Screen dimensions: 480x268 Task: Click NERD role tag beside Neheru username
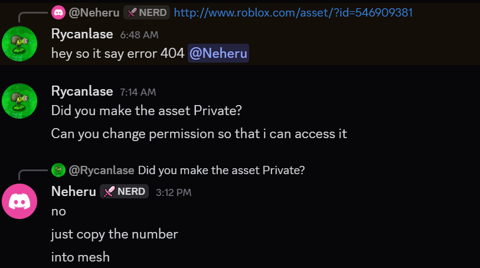124,191
